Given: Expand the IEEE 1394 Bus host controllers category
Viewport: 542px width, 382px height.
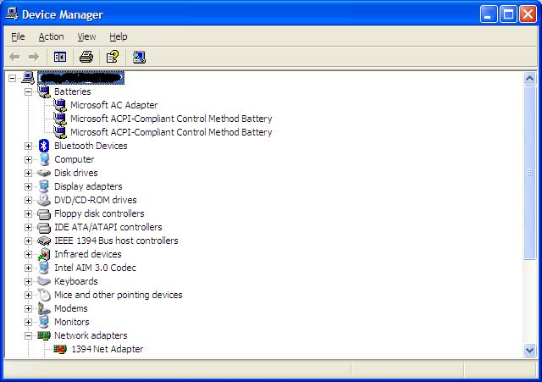Looking at the screenshot, I should click(x=28, y=241).
